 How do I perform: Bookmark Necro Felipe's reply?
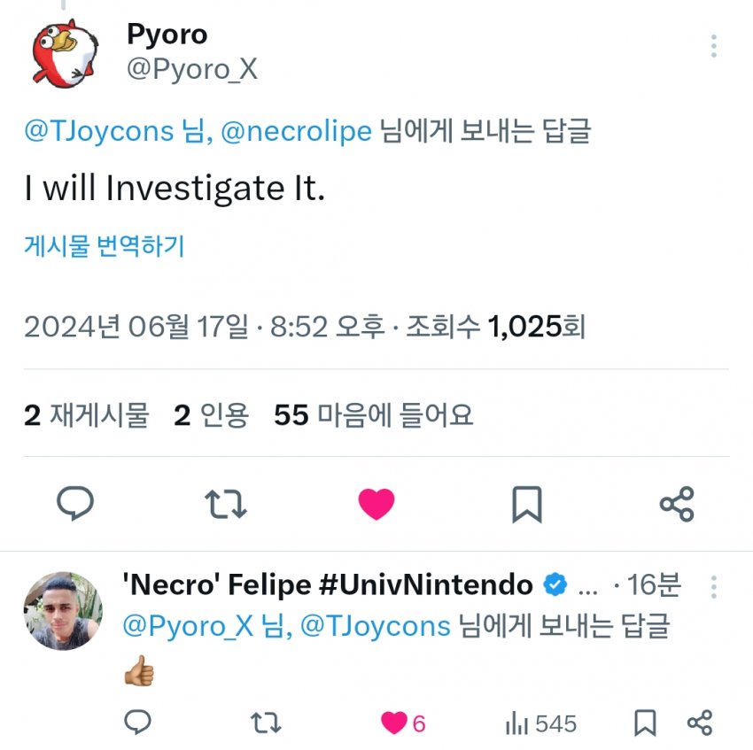click(644, 723)
